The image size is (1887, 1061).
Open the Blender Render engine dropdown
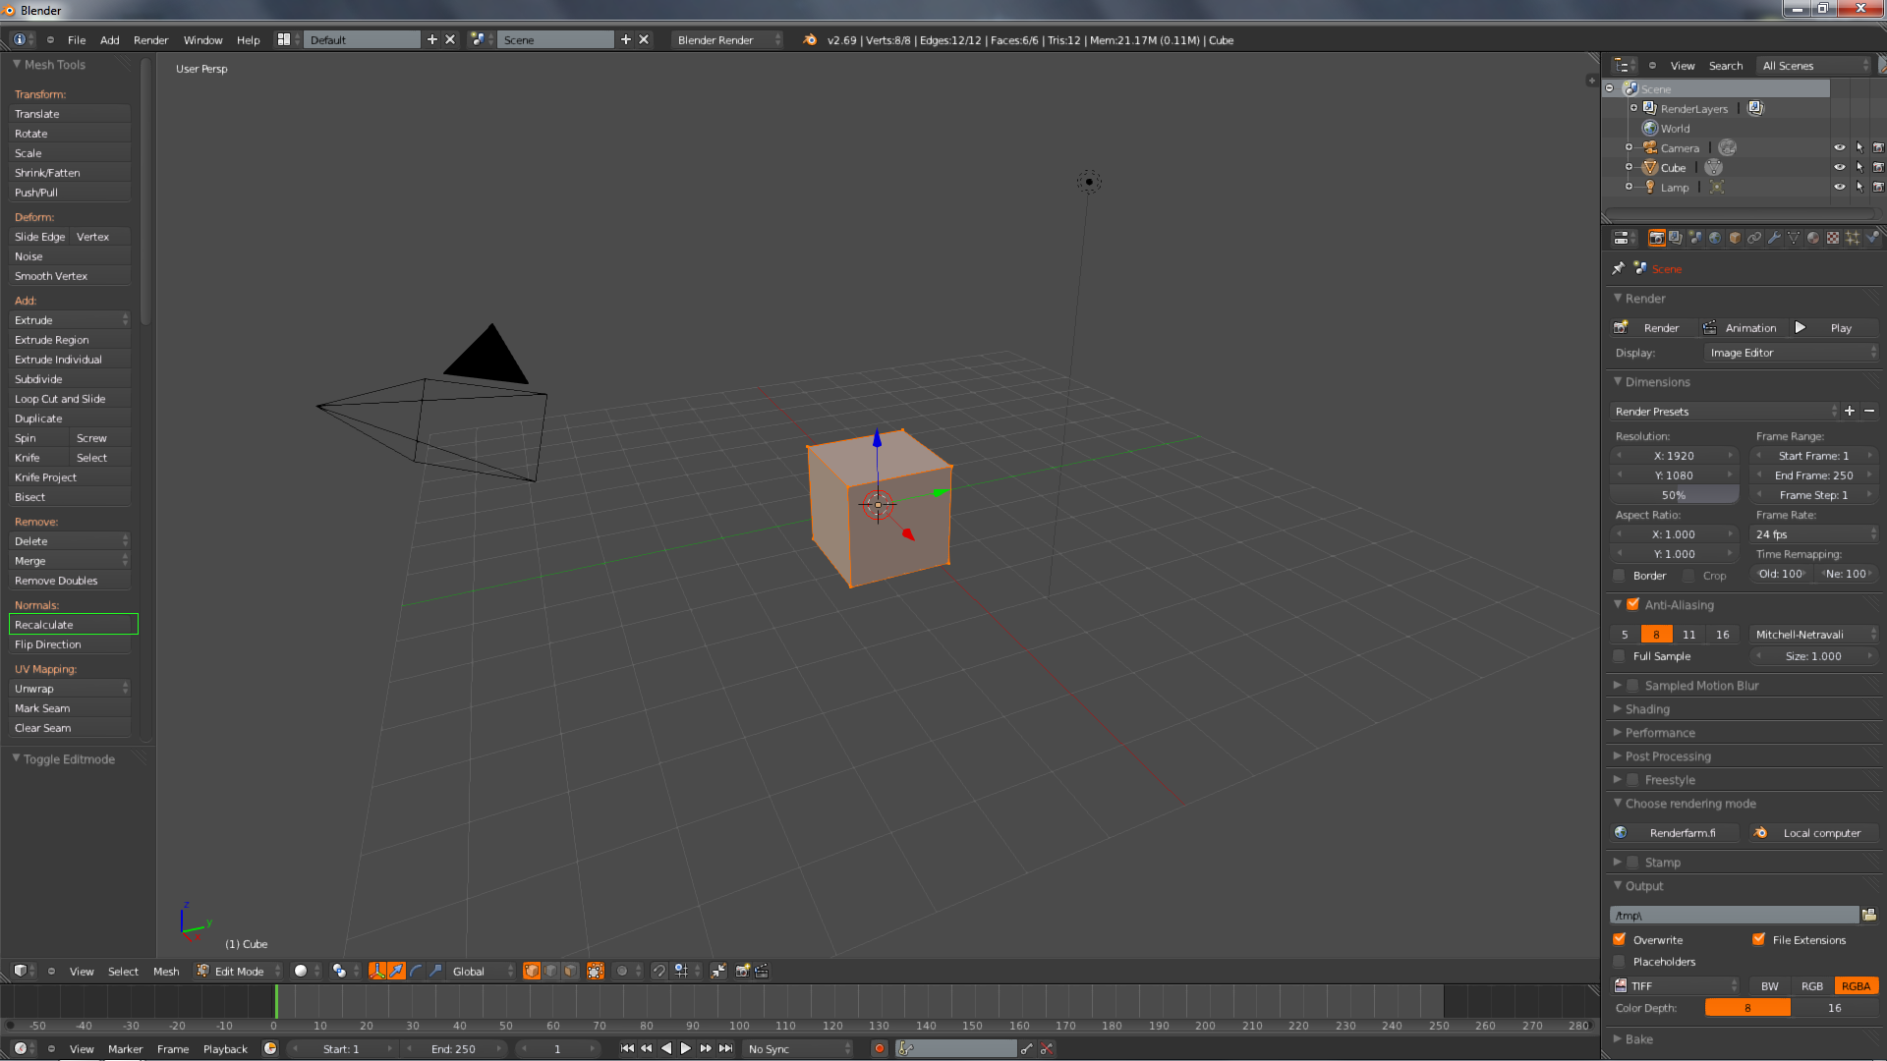click(727, 39)
